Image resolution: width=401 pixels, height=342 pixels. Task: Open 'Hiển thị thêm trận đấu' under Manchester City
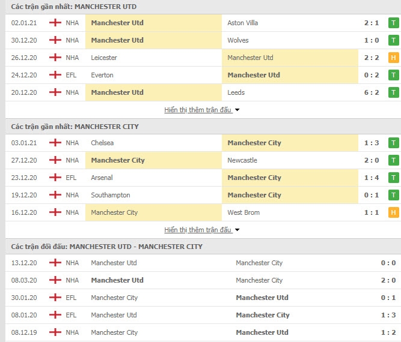[198, 230]
